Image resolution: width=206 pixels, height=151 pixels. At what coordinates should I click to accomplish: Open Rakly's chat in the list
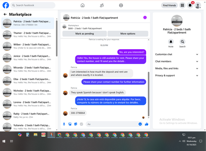(x=28, y=115)
